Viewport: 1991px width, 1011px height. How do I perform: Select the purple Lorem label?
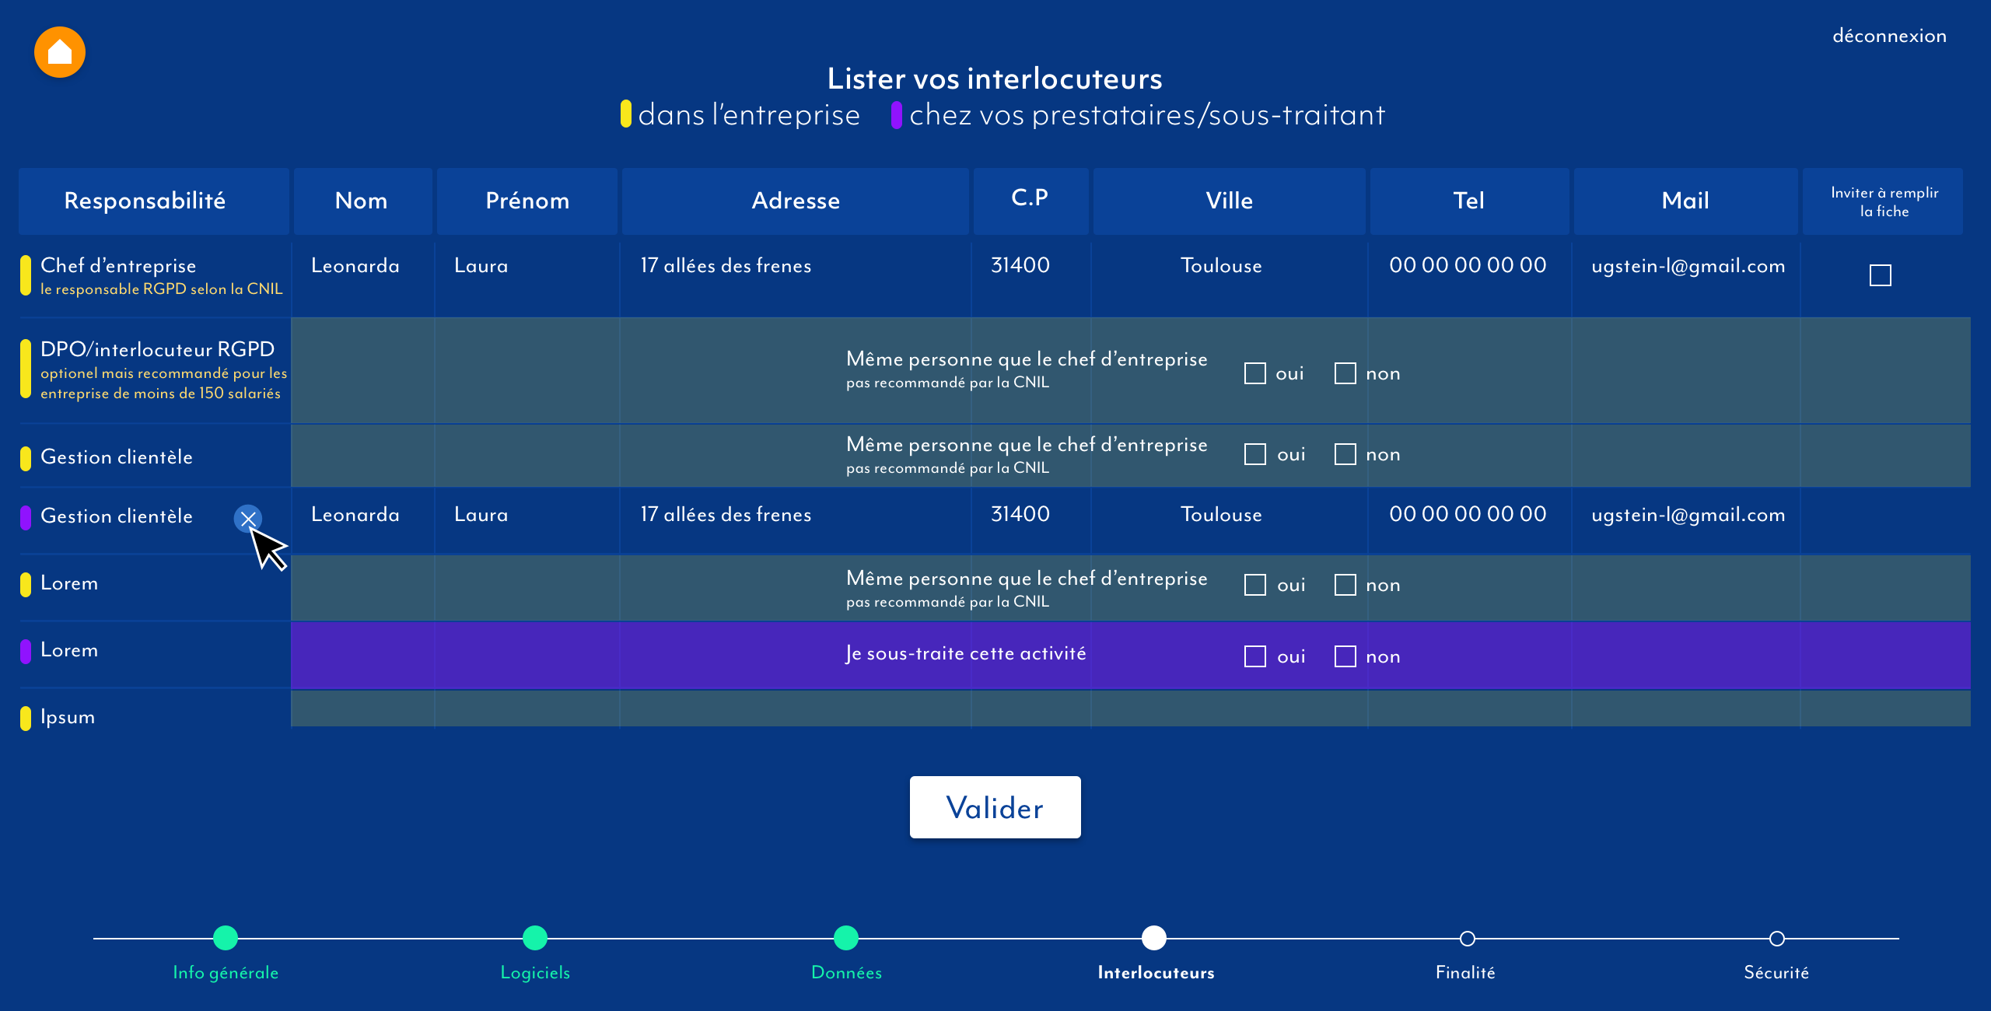tap(69, 650)
